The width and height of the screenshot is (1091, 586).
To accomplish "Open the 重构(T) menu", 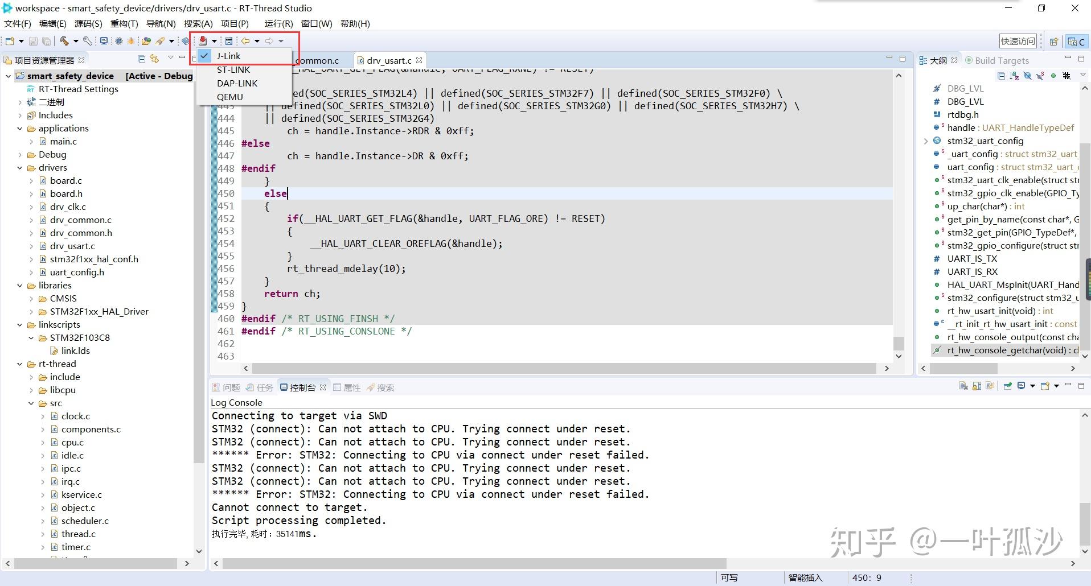I will point(124,23).
